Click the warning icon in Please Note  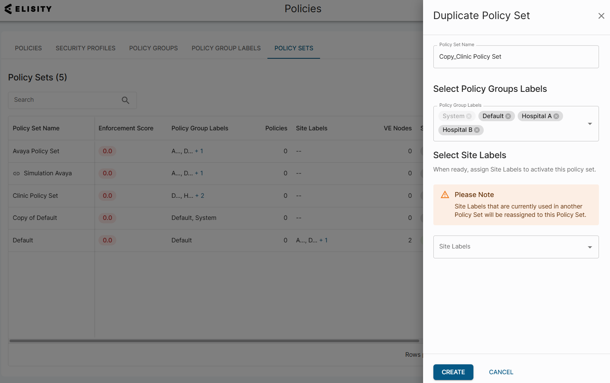coord(445,195)
